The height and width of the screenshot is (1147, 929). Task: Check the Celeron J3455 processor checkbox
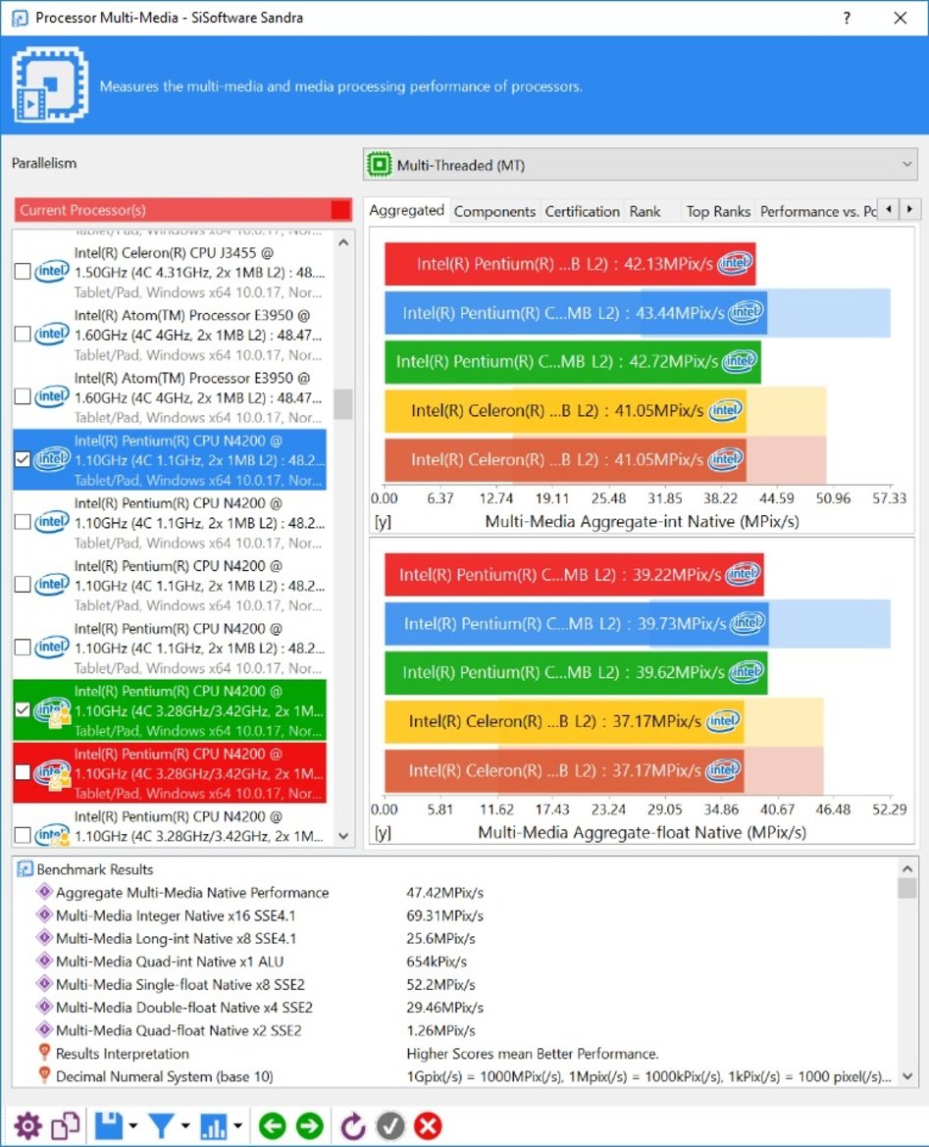click(x=23, y=272)
